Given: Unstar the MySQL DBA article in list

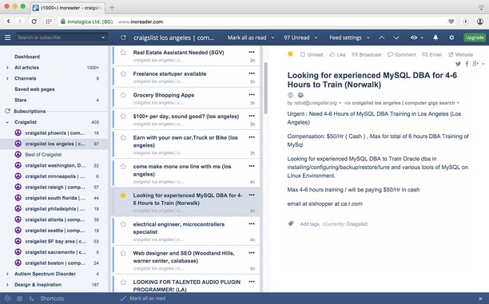Looking at the screenshot, I should click(123, 195).
